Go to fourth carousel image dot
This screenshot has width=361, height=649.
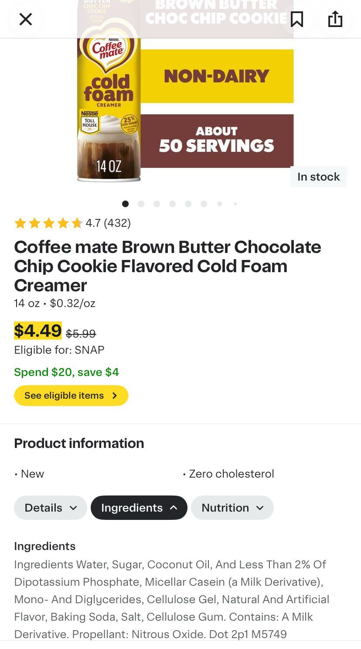172,204
